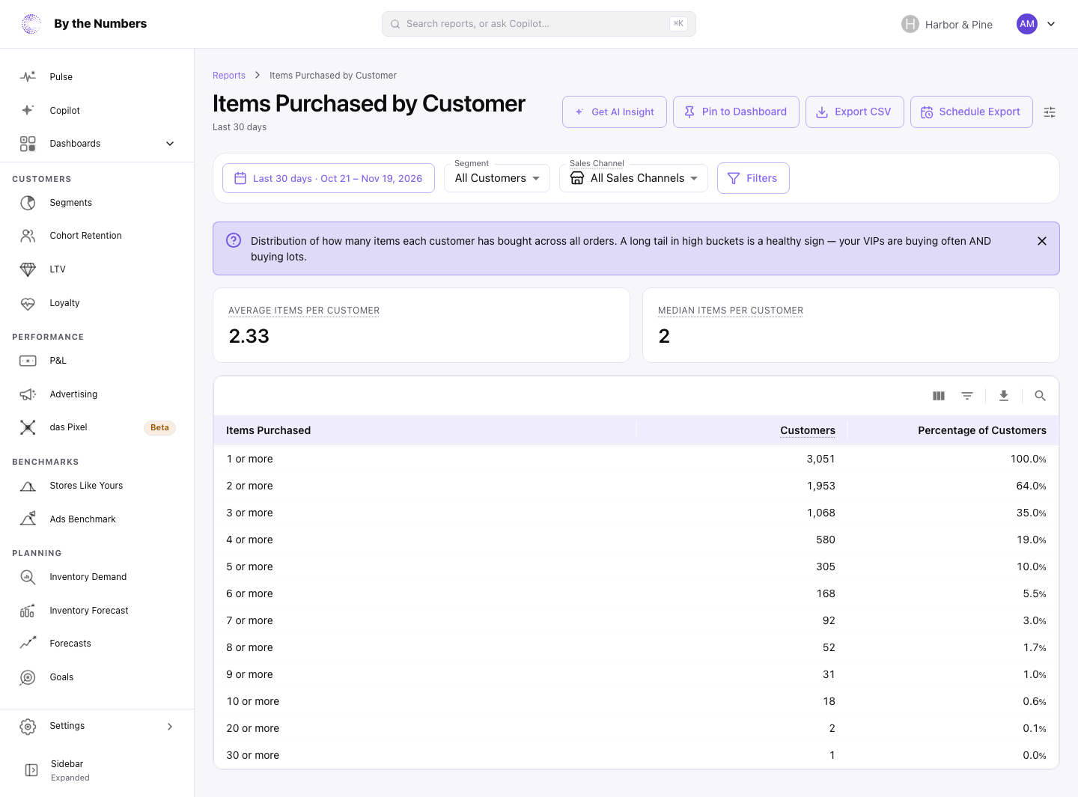1078x797 pixels.
Task: Sort by the Customers column header
Action: tap(807, 430)
